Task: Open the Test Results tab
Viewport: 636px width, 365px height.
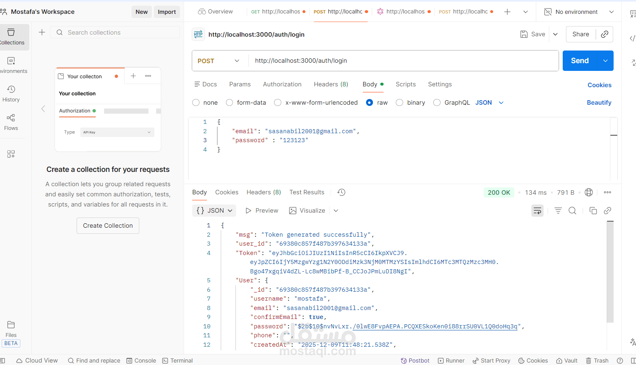Action: pyautogui.click(x=307, y=192)
